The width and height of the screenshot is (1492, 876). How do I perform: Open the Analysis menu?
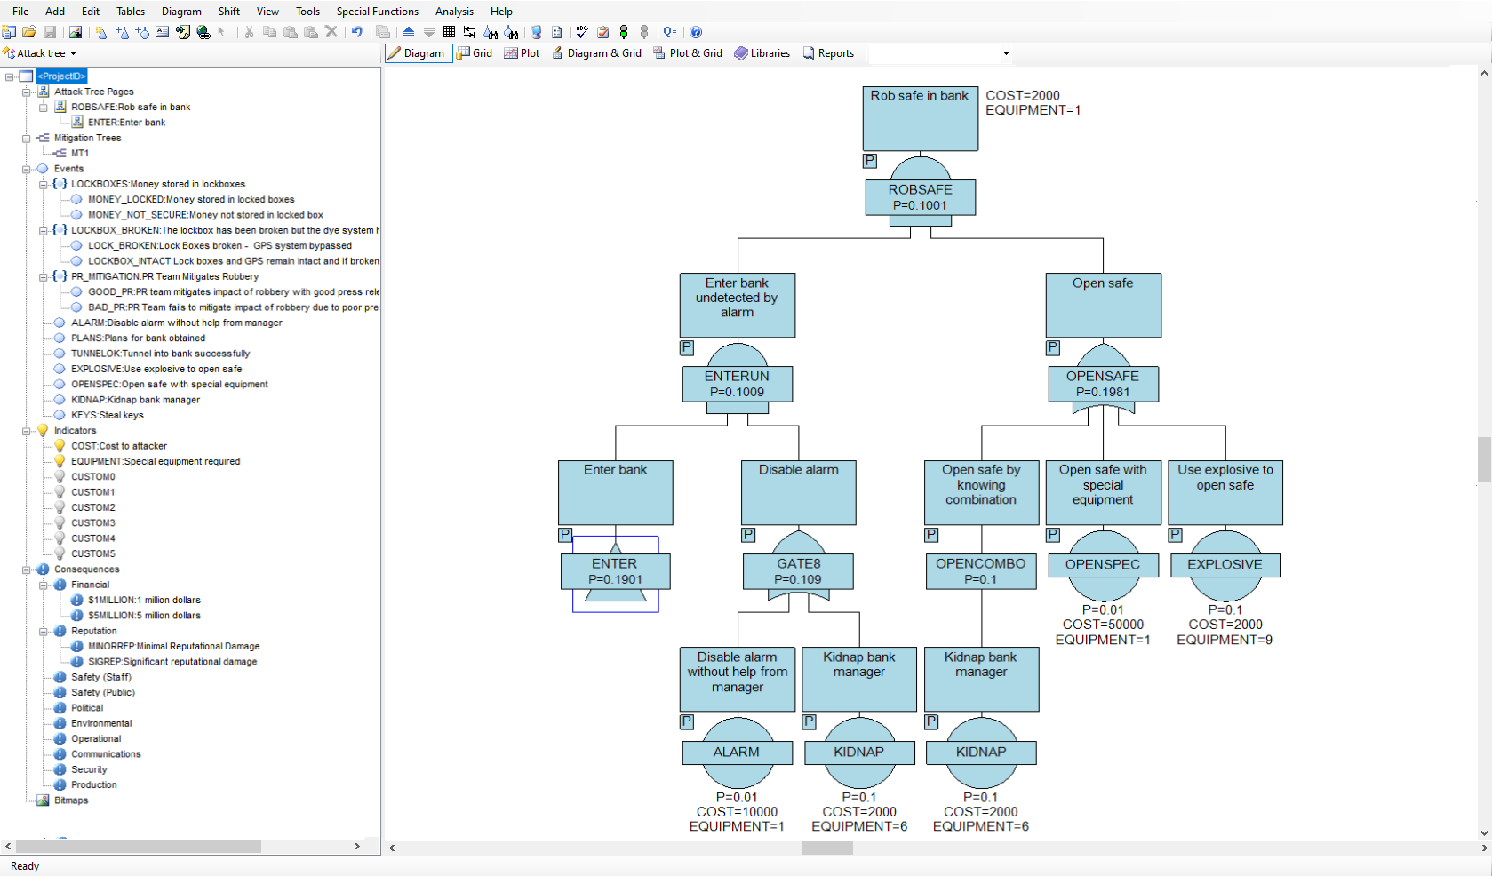[x=454, y=12]
